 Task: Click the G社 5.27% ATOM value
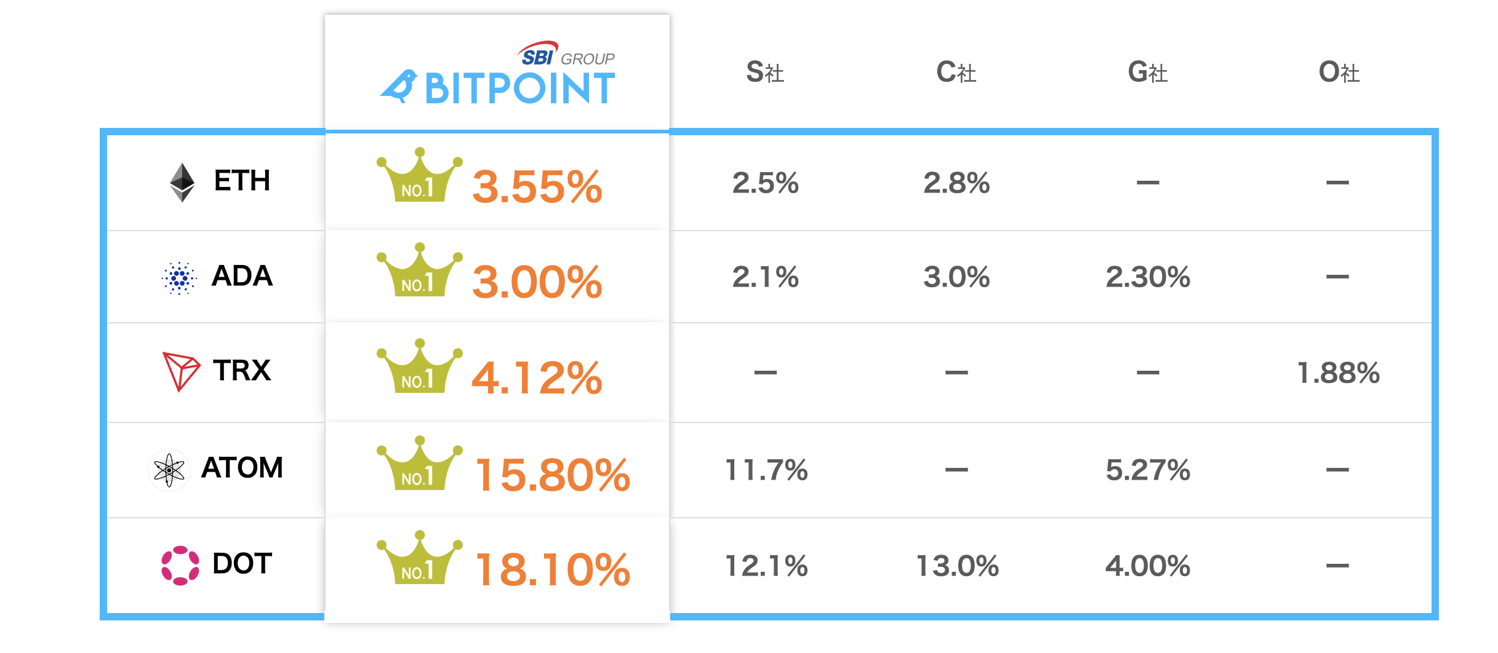[x=1148, y=470]
